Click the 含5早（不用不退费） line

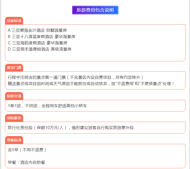tap(27, 150)
